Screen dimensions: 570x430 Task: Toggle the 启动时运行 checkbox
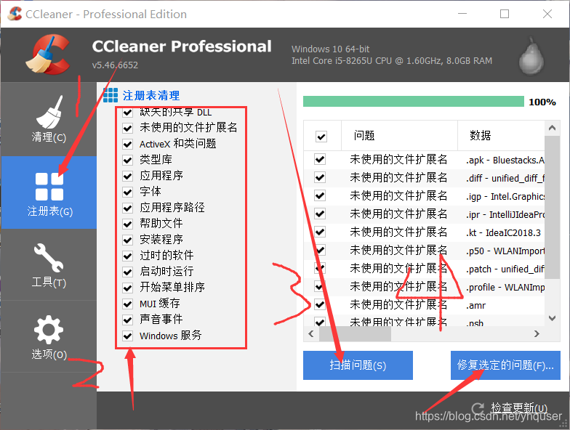click(128, 272)
